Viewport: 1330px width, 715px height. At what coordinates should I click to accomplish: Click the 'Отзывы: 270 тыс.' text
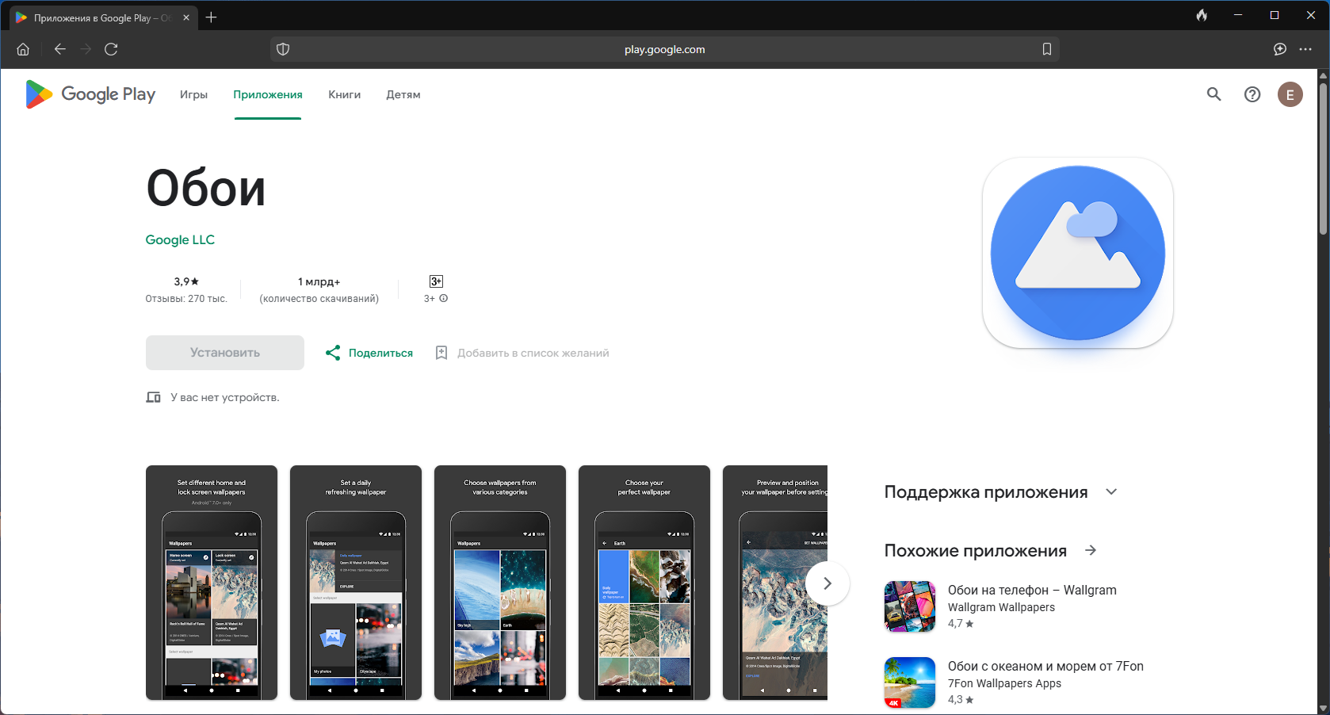coord(186,299)
